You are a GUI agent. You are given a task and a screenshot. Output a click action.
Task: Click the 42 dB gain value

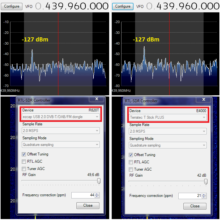[202, 175]
